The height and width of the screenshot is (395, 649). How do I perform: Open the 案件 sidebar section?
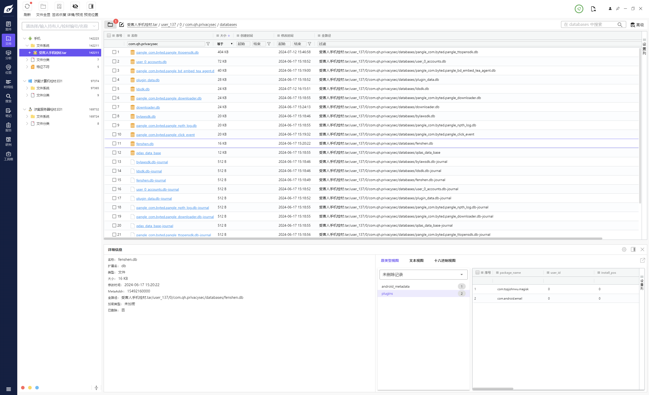pos(8,26)
